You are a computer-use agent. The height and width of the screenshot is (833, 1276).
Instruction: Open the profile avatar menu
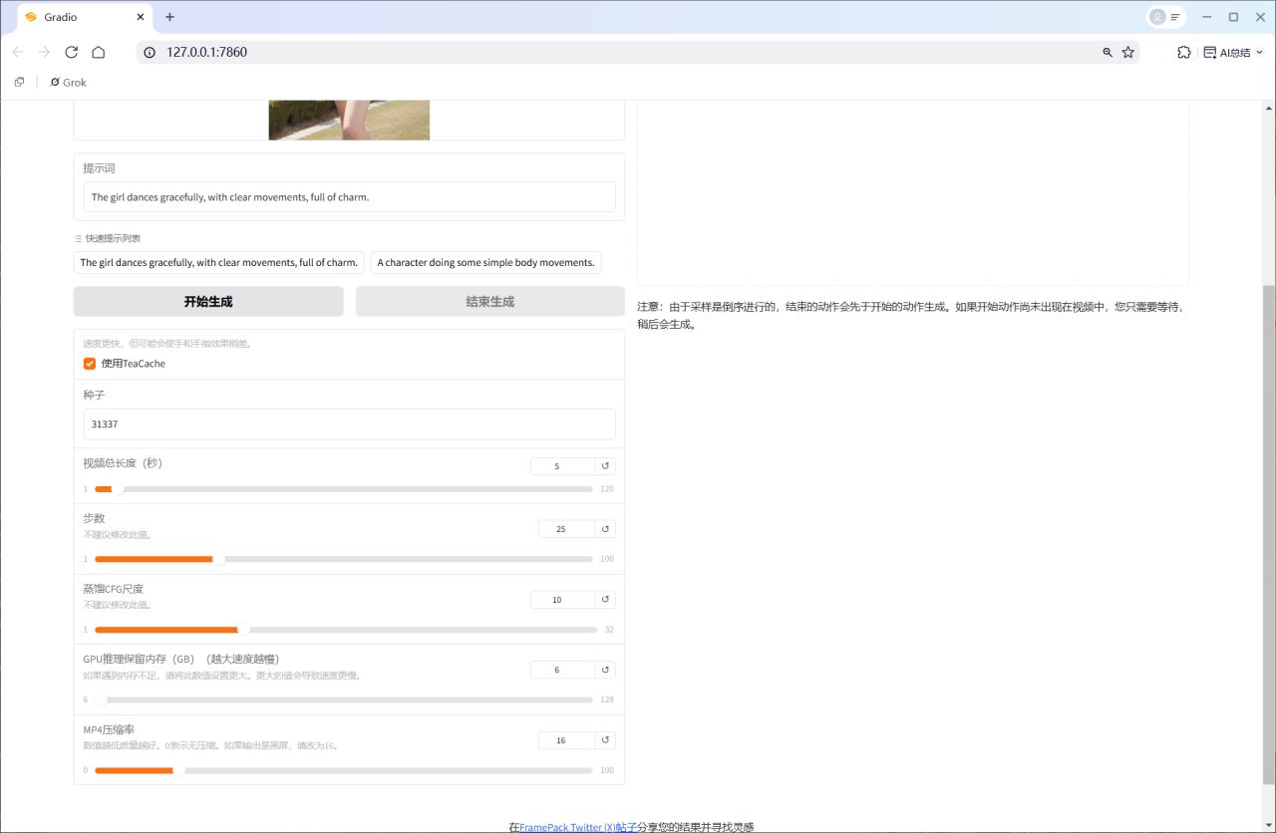(1164, 17)
